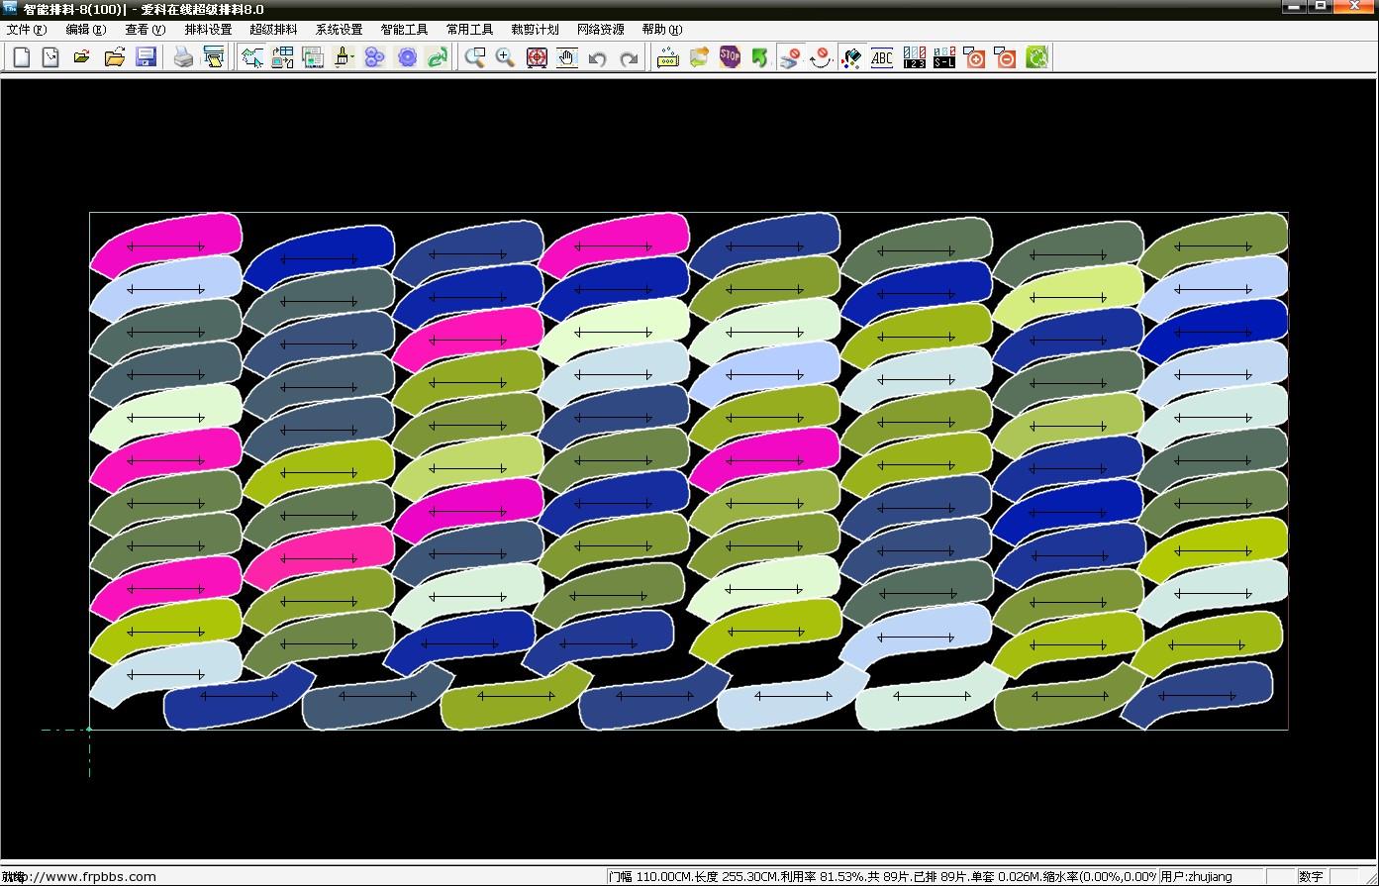The height and width of the screenshot is (886, 1379).
Task: Open the 裁剪计划 menu
Action: (x=535, y=30)
